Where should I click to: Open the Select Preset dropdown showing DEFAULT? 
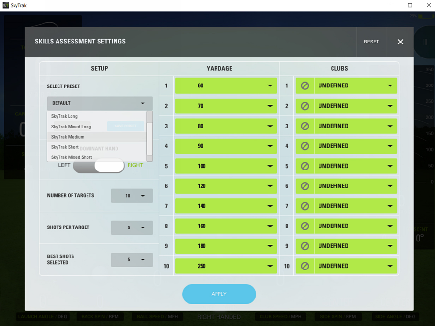pos(100,103)
